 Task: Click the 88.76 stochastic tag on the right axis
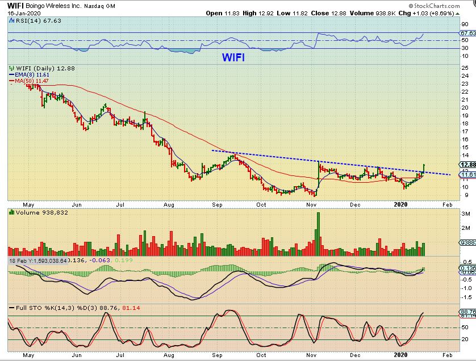(468, 312)
